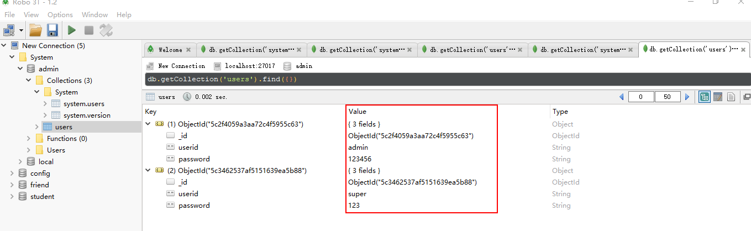Screen dimensions: 751x231
Task: Click the New Connection icon in query bar
Action: tap(150, 66)
